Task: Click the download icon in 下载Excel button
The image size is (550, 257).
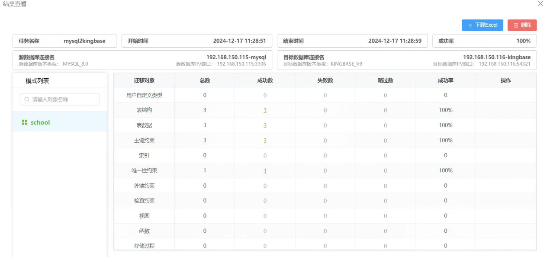Action: tap(470, 26)
